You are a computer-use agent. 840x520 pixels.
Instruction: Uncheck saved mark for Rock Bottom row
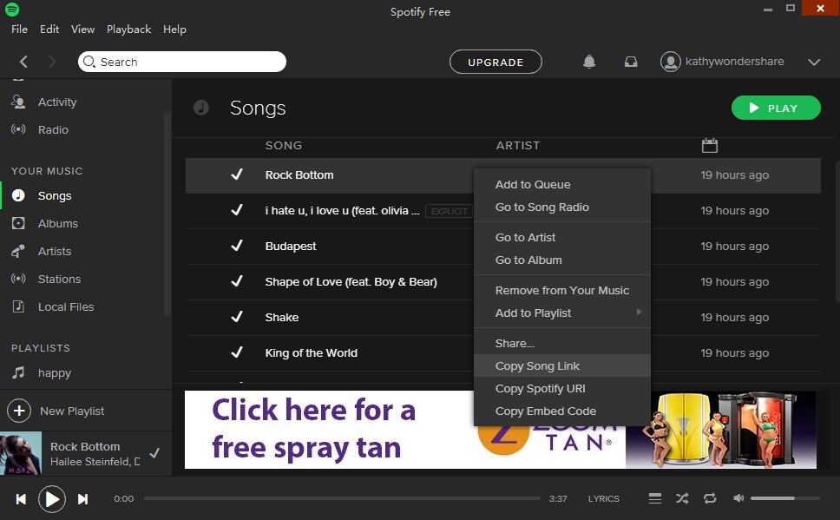pos(237,174)
